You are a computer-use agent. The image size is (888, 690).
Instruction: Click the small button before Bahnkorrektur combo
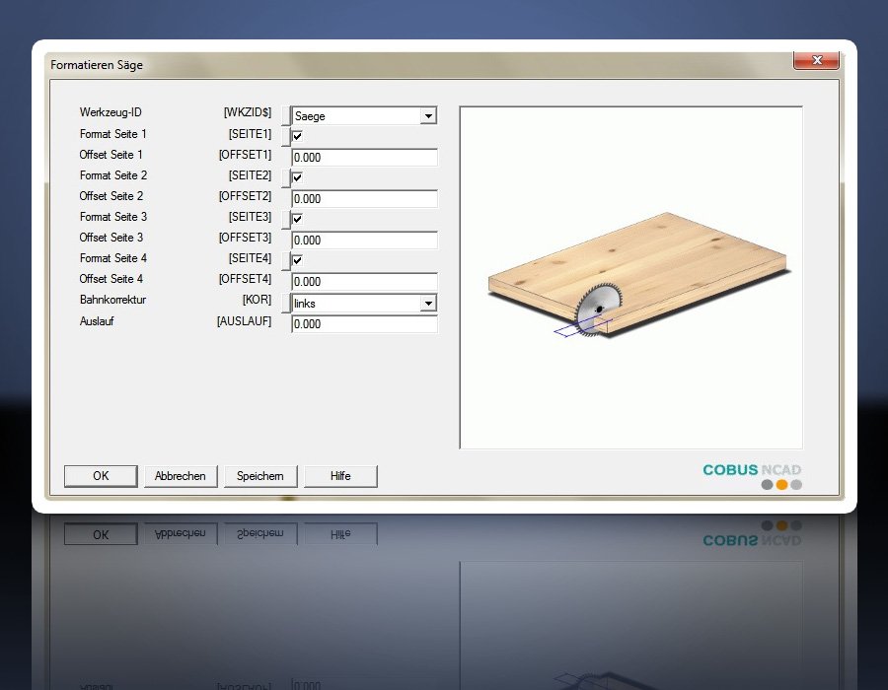tap(286, 304)
